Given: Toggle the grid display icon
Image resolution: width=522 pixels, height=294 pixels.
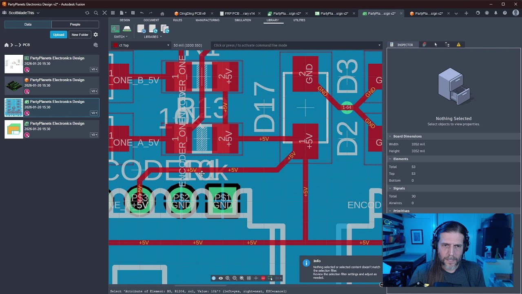Looking at the screenshot, I should (249, 278).
